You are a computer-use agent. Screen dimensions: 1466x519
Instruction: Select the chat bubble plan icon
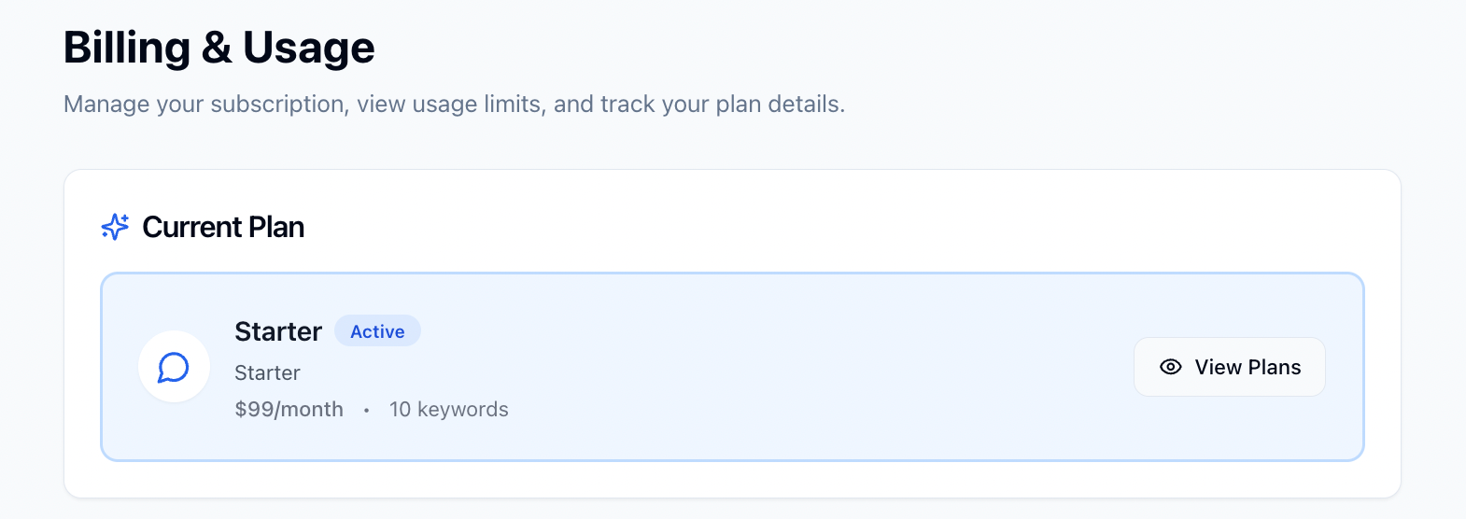[174, 367]
